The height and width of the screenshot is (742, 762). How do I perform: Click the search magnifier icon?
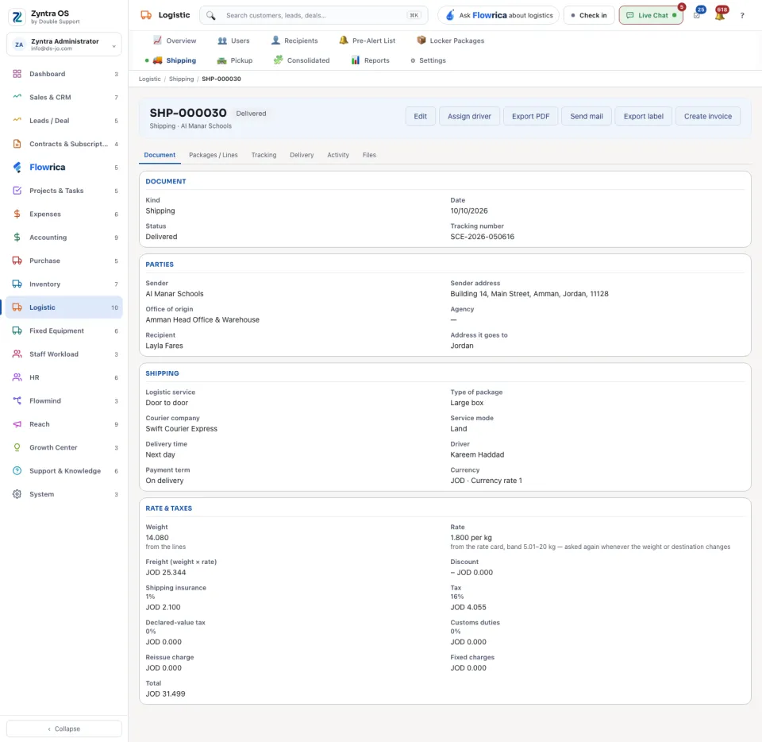click(210, 16)
